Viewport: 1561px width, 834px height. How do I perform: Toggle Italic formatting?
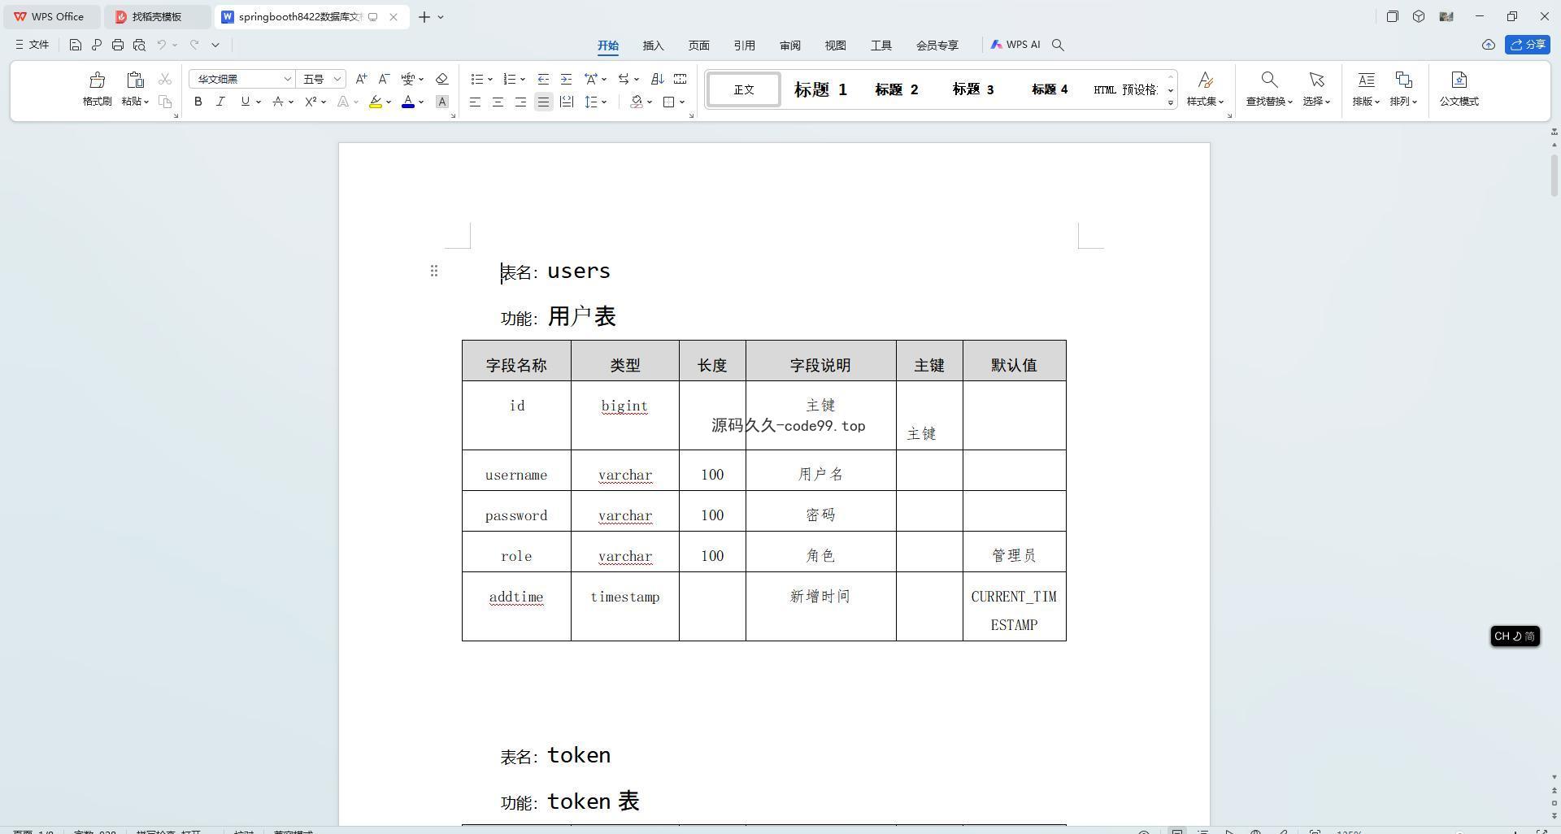(x=220, y=102)
